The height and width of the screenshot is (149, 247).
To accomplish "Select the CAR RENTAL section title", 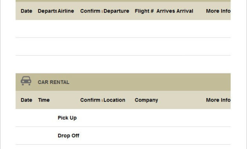I will [53, 82].
